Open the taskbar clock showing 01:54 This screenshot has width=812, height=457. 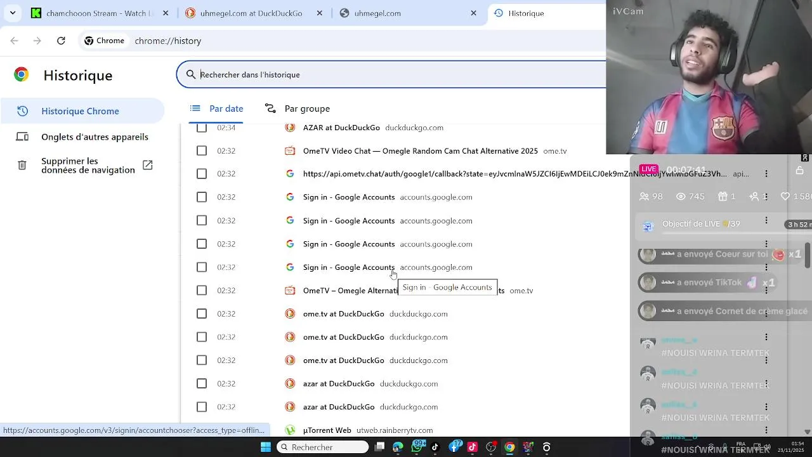(x=790, y=447)
